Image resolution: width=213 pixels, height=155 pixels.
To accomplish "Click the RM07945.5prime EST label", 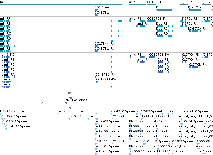I will (x=125, y=116).
